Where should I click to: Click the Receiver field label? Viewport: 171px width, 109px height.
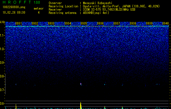pyautogui.click(x=55, y=10)
